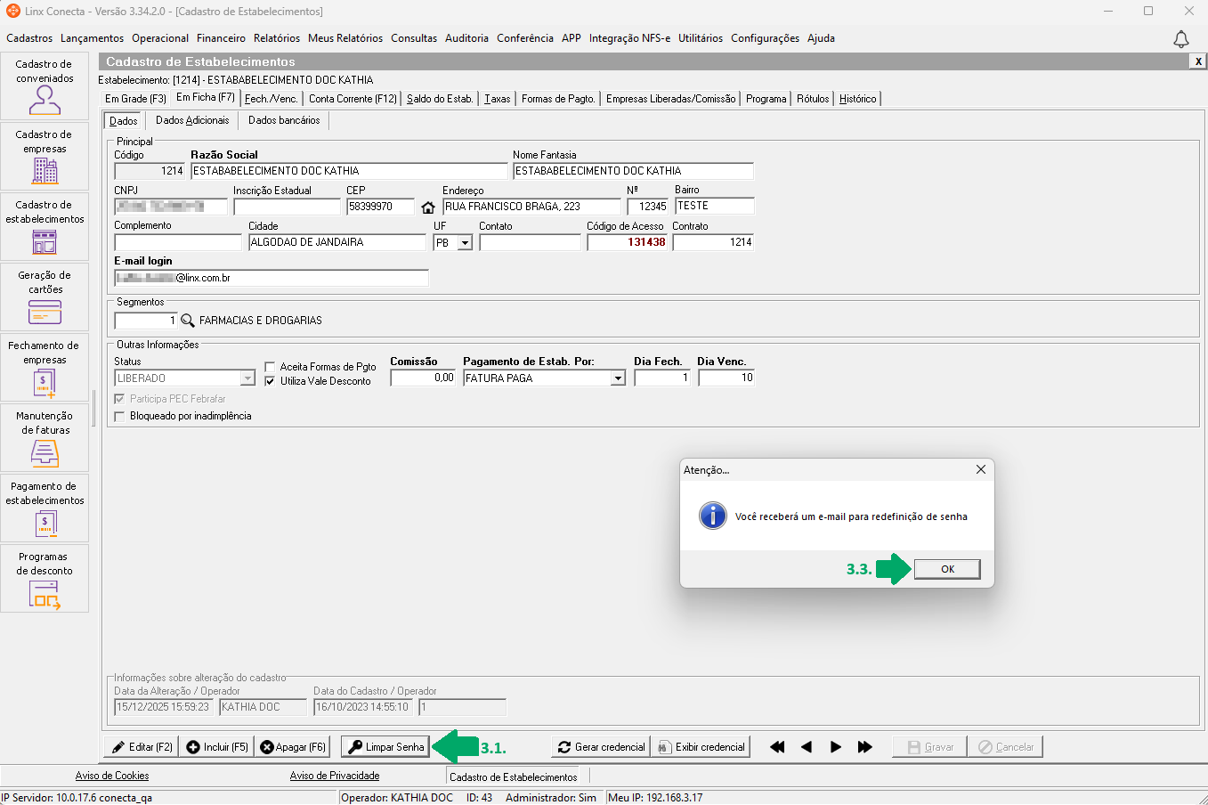Select the Cadastro de Estabelecimentos bottom window tab
This screenshot has width=1208, height=805.
click(x=513, y=777)
